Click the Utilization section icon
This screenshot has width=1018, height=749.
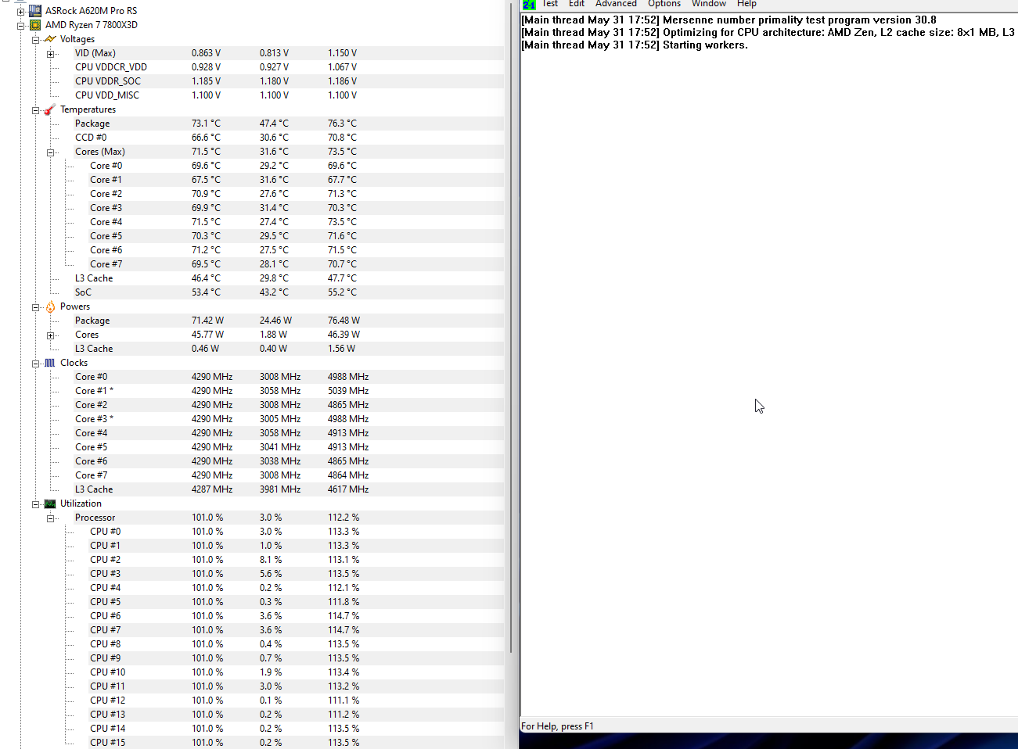pyautogui.click(x=50, y=504)
